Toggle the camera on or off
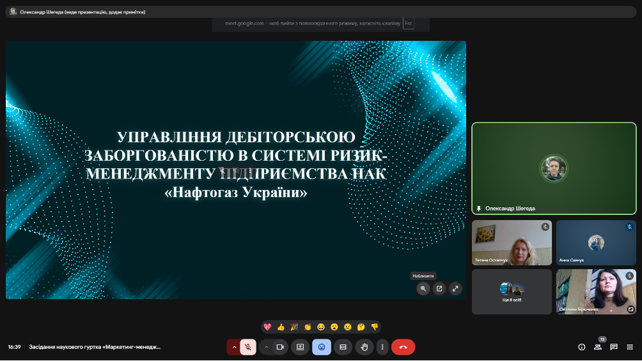Screen dimensions: 642x361 (x=280, y=347)
